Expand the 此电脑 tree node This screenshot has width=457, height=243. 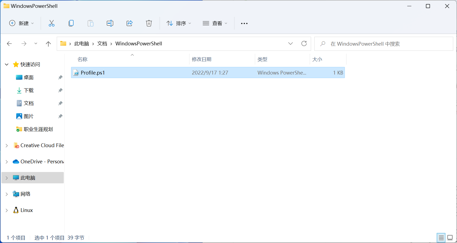[7, 178]
